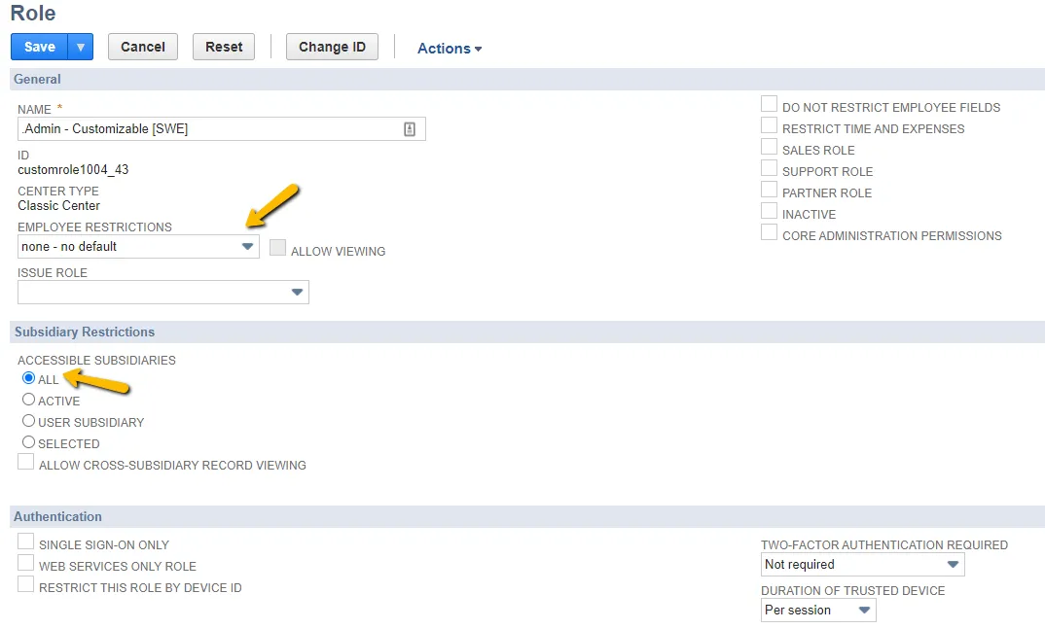Check Do Not Restrict Employee Fields
Screen dimensions: 1045x629
[x=769, y=104]
